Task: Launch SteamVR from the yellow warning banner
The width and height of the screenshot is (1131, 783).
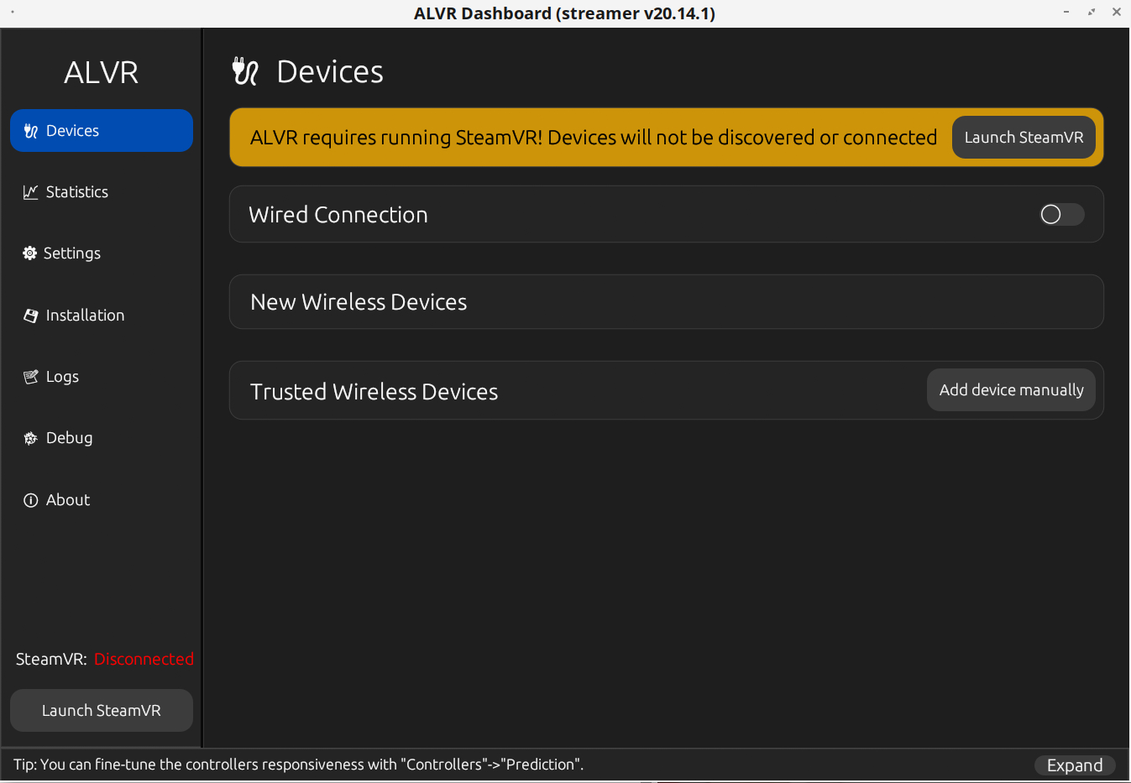Action: 1024,137
